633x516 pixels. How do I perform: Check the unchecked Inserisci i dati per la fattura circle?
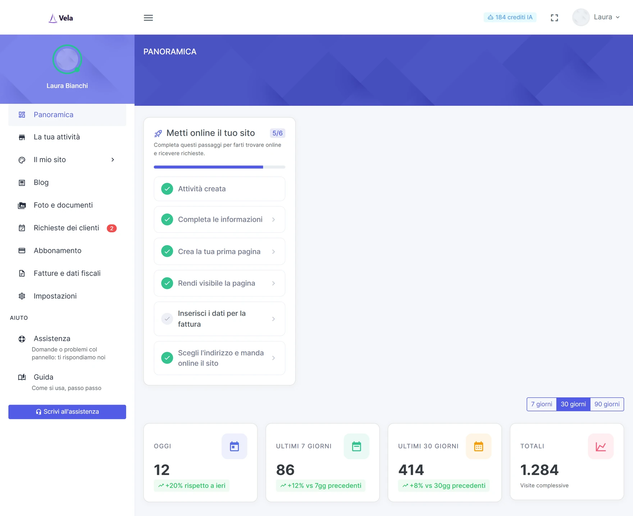click(167, 319)
